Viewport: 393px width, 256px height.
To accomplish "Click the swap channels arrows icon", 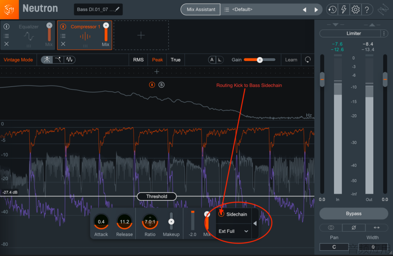I will 377,227.
